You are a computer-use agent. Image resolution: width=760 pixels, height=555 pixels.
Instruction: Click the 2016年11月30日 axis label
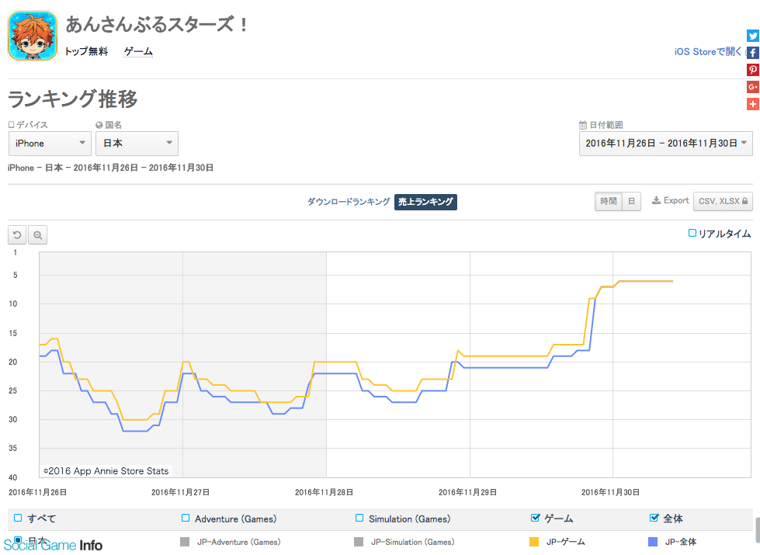tap(611, 492)
